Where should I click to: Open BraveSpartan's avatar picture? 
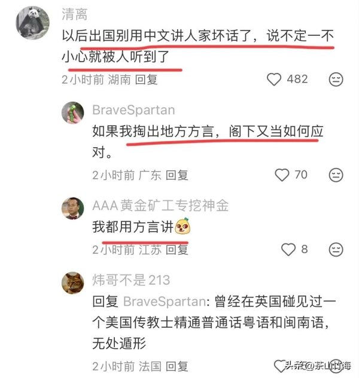pyautogui.click(x=73, y=112)
